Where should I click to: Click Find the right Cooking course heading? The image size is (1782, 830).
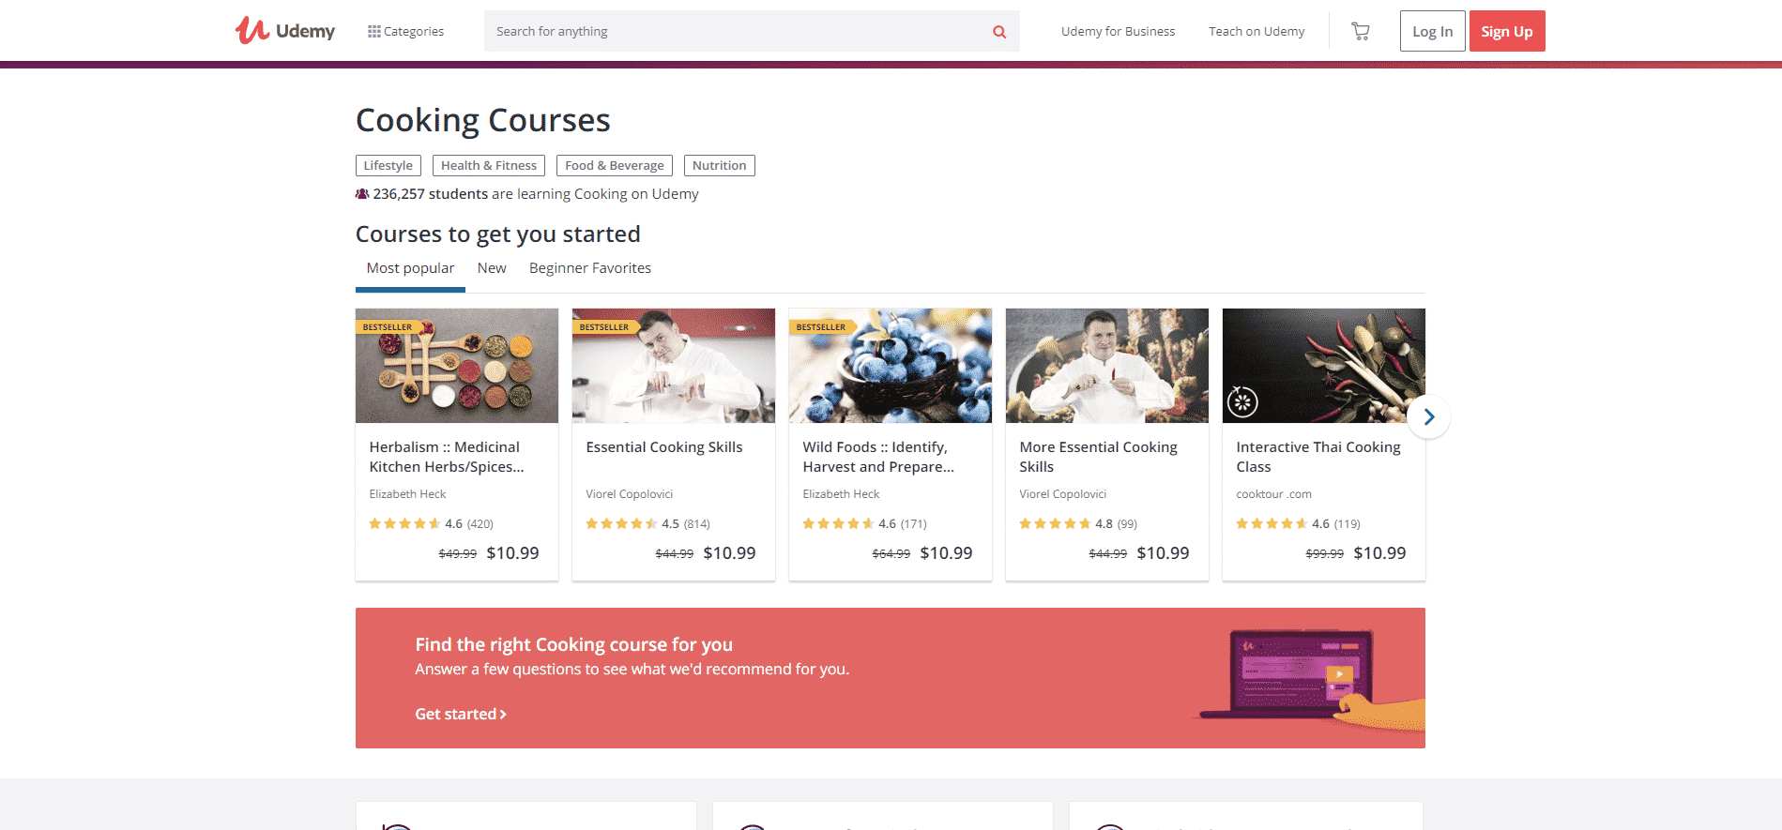tap(574, 645)
